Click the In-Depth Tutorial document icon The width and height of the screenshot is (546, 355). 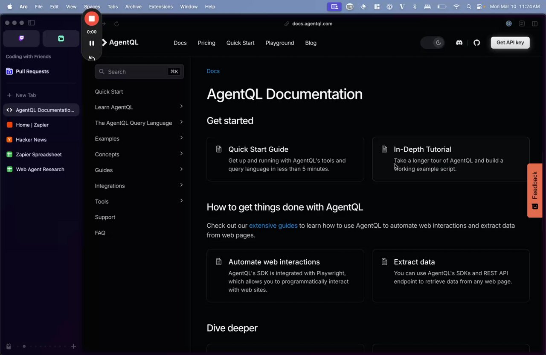point(384,149)
